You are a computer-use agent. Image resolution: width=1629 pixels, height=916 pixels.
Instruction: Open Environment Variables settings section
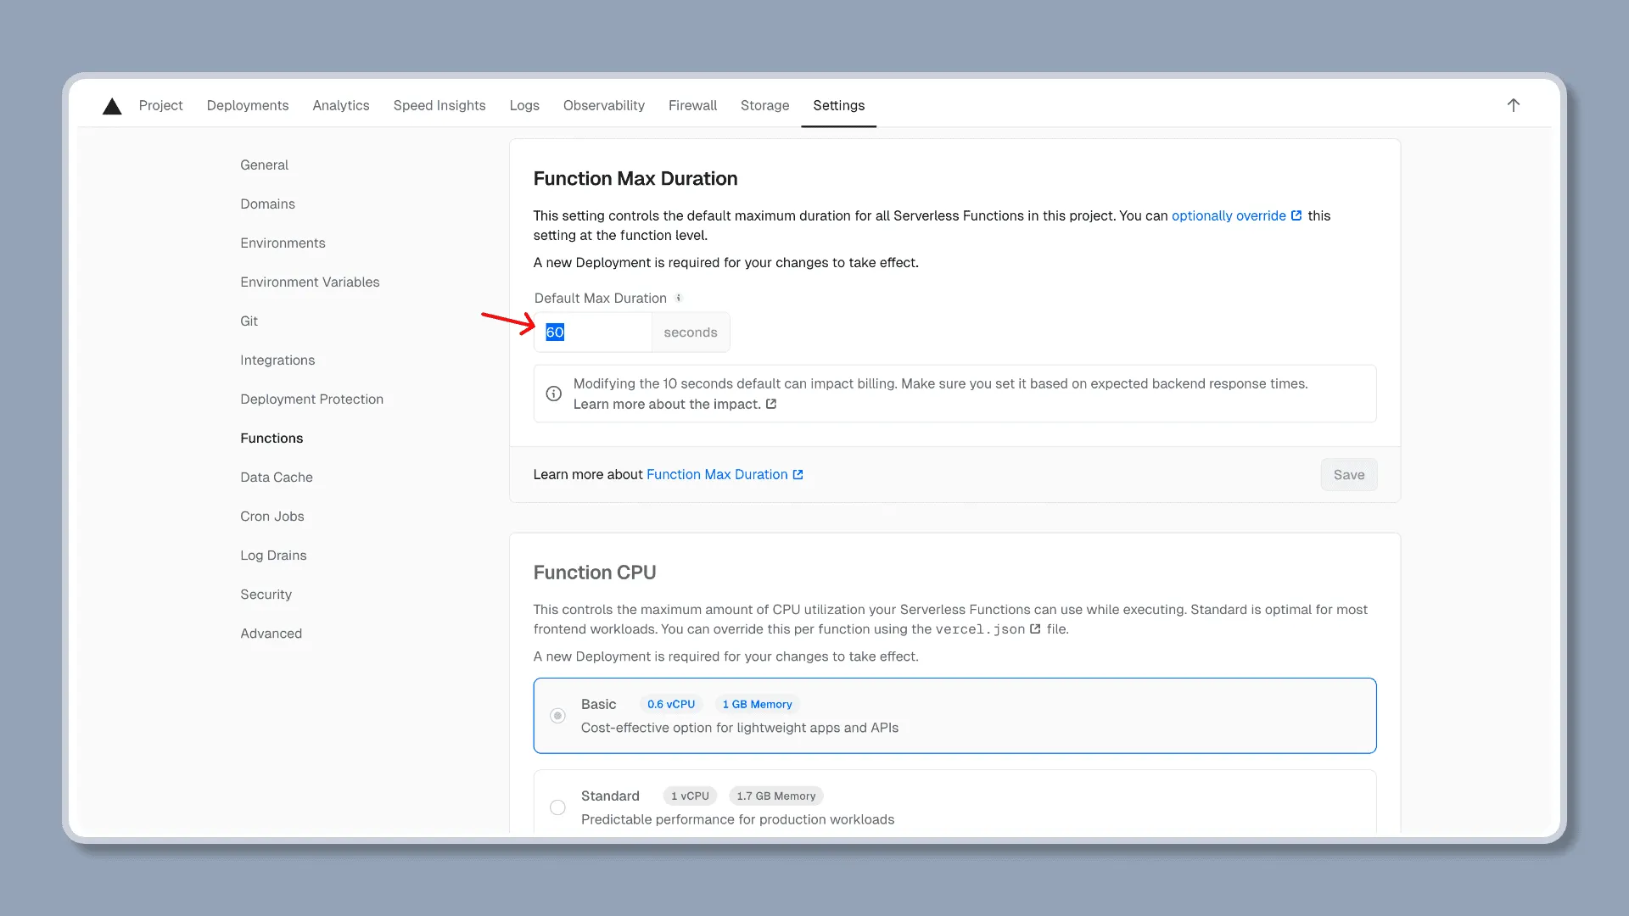[x=310, y=282]
